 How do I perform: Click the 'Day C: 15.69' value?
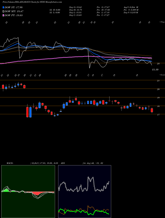tap(76, 15)
